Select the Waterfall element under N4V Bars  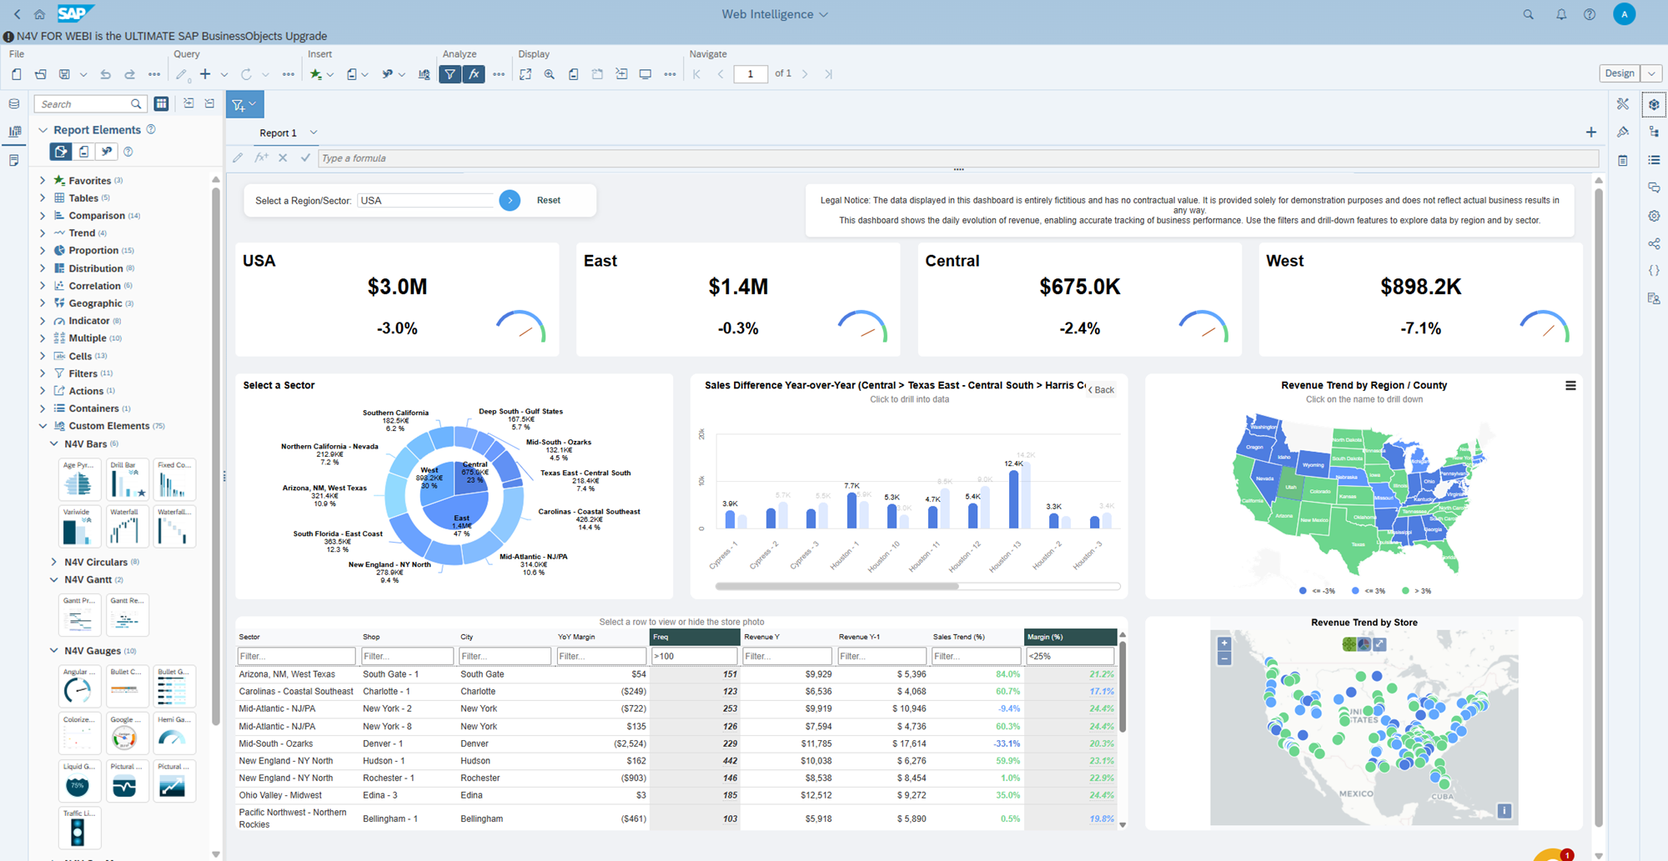point(127,526)
